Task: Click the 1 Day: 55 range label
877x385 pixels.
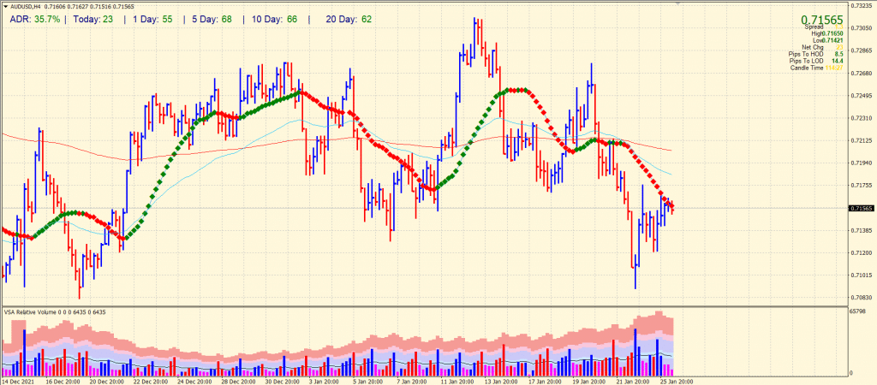Action: pyautogui.click(x=152, y=19)
